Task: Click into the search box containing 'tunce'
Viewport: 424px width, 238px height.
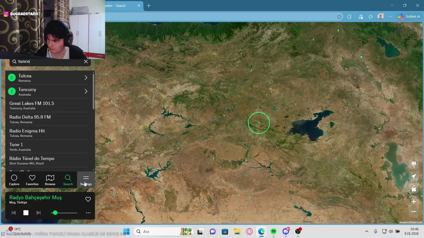Action: pyautogui.click(x=50, y=61)
